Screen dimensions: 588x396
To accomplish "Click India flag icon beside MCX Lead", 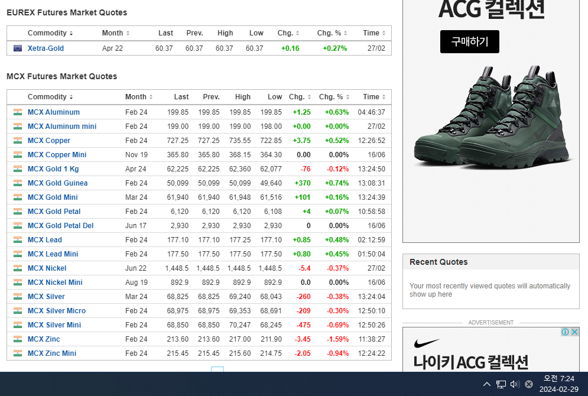I will (18, 240).
